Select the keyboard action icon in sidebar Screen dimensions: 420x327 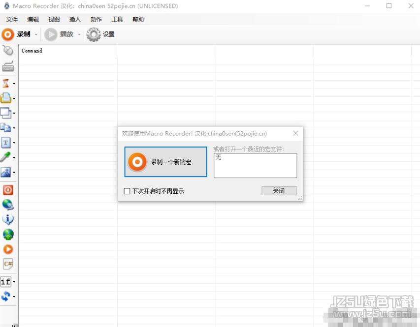point(8,66)
